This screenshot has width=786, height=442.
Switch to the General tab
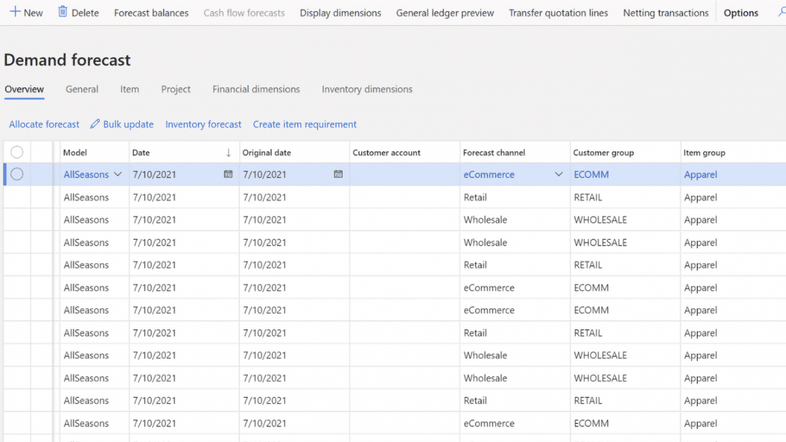82,89
